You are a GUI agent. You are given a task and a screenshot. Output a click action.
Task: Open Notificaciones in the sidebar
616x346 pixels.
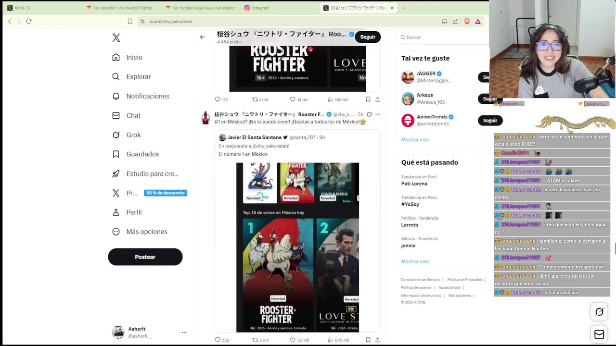point(141,96)
